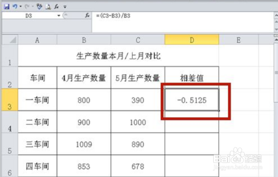Click the 车间 header cell
The height and width of the screenshot is (177, 278).
pyautogui.click(x=37, y=78)
